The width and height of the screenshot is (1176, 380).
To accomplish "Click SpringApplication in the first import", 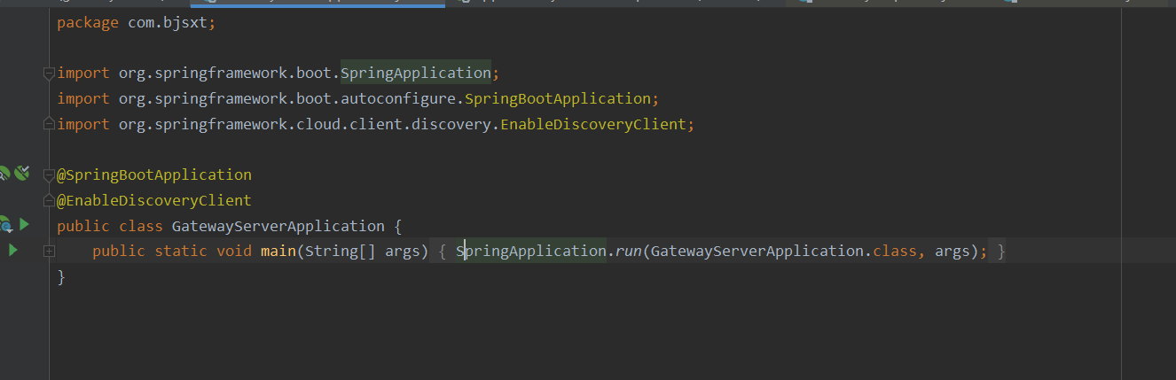I will [x=416, y=73].
